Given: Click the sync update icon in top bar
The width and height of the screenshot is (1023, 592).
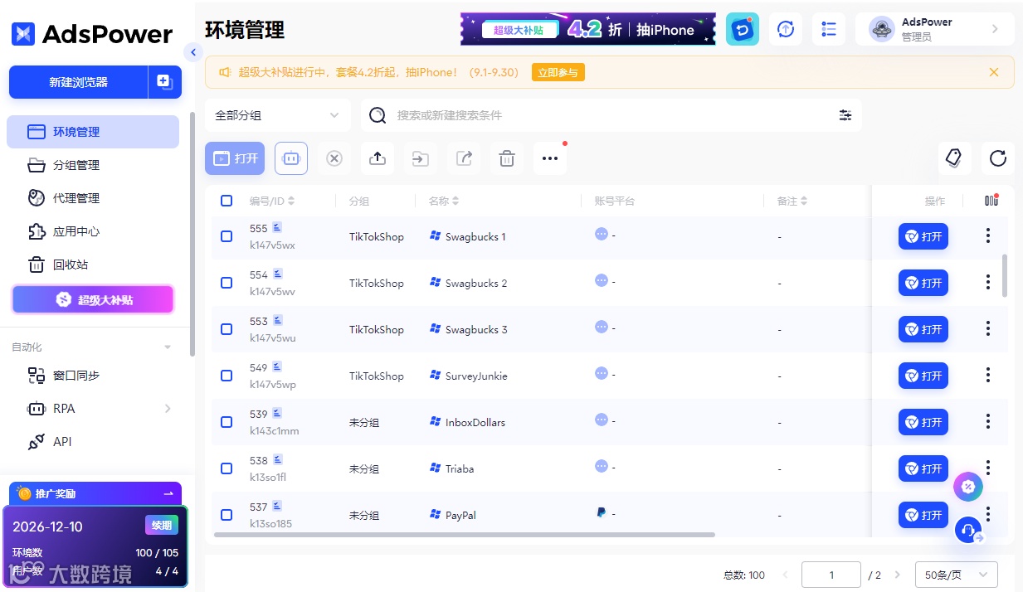Looking at the screenshot, I should point(786,29).
